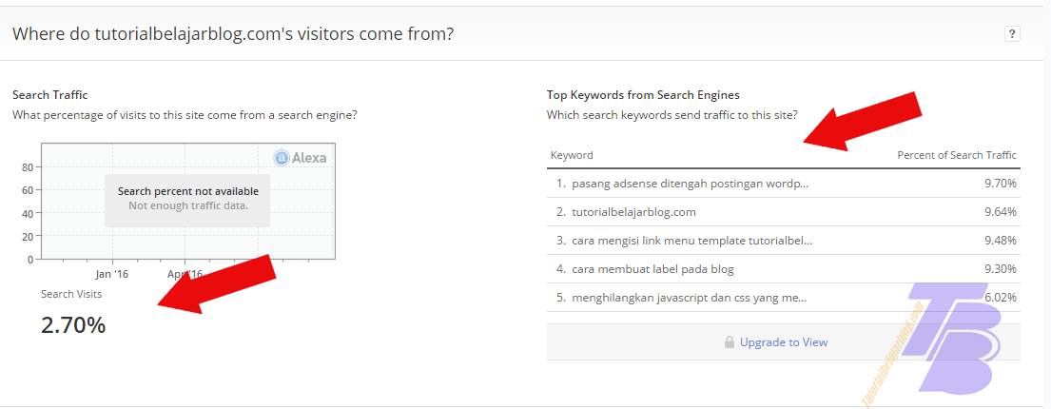Viewport: 1051px width, 409px height.
Task: Click the lock icon beside Upgrade
Action: (730, 342)
